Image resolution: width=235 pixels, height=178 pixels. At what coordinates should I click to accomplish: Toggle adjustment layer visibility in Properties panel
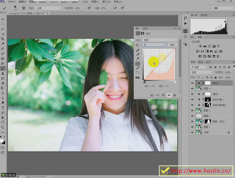[169, 95]
